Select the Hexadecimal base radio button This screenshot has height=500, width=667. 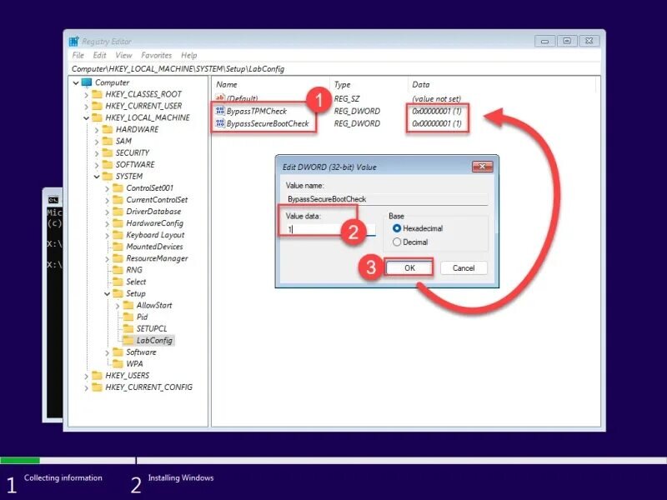tap(397, 228)
